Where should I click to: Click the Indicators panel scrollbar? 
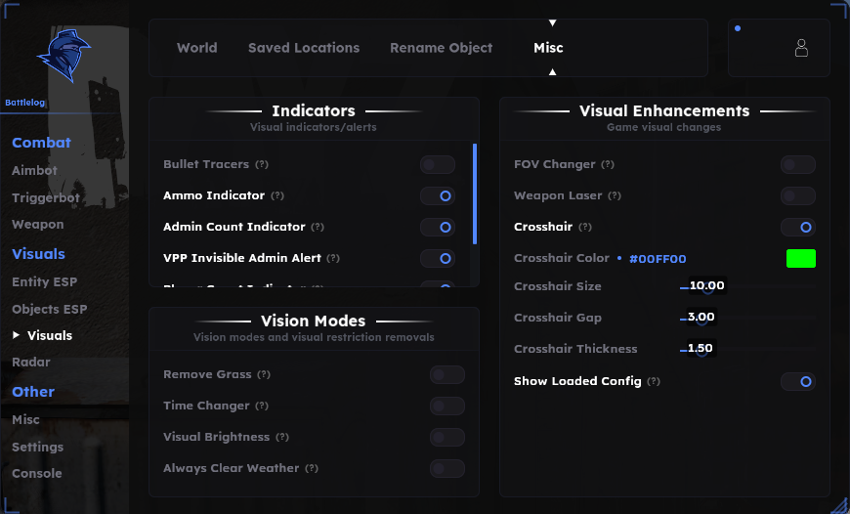pyautogui.click(x=475, y=193)
